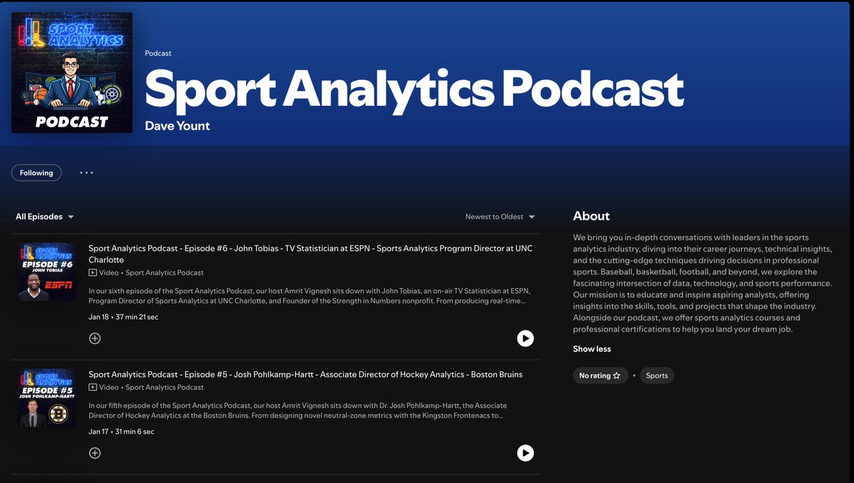
Task: Play Episode #5 Josh Pohlkamp-Hartt
Action: [x=525, y=453]
